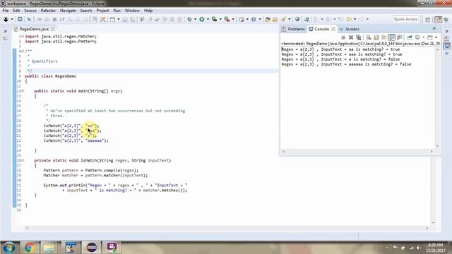Open the File menu
Viewport: 452px width, 254px height.
click(6, 11)
